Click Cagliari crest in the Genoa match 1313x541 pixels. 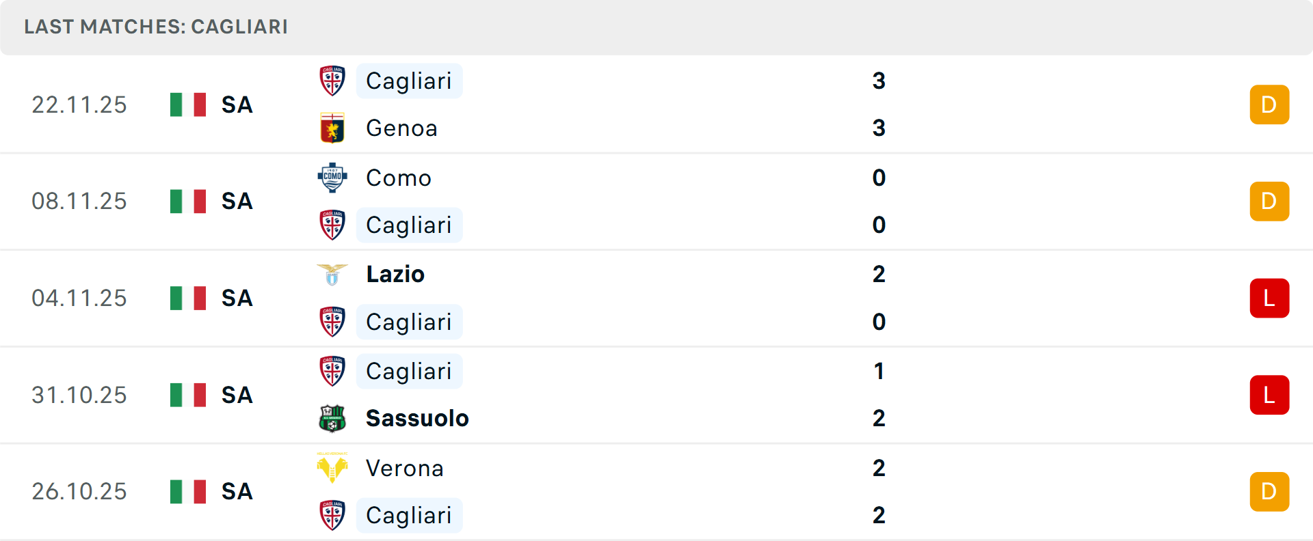[332, 81]
